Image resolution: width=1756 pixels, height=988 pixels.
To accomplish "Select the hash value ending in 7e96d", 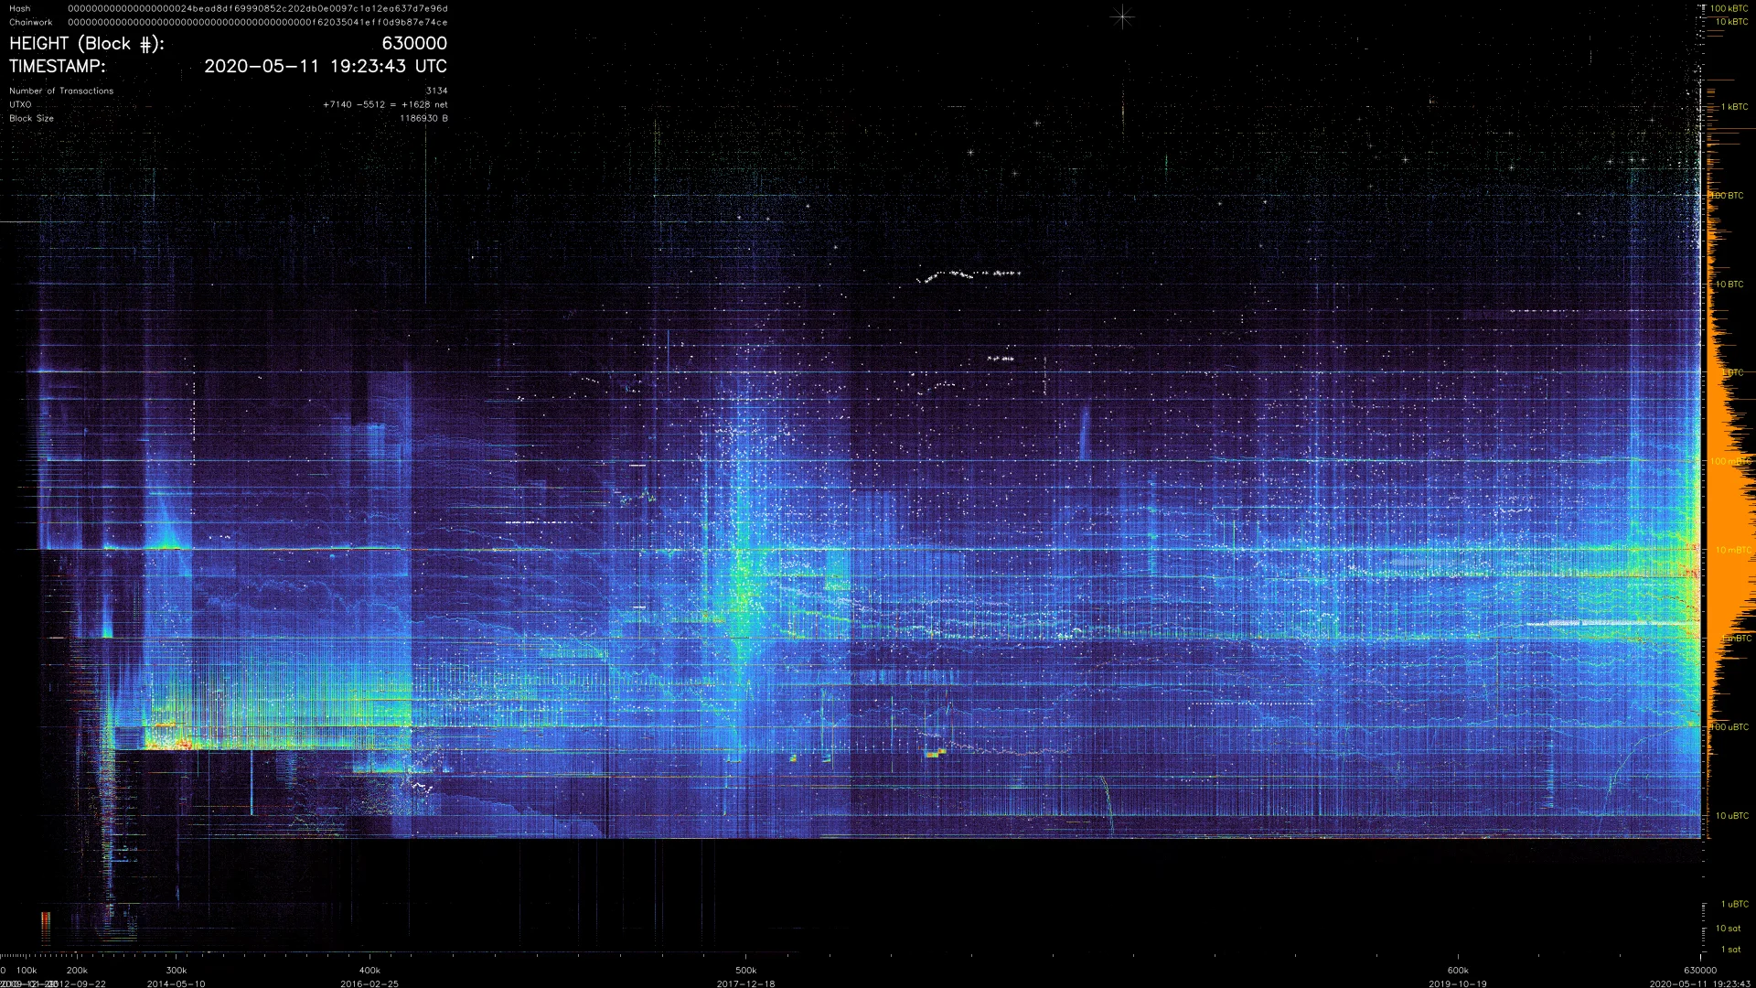I will [x=258, y=8].
